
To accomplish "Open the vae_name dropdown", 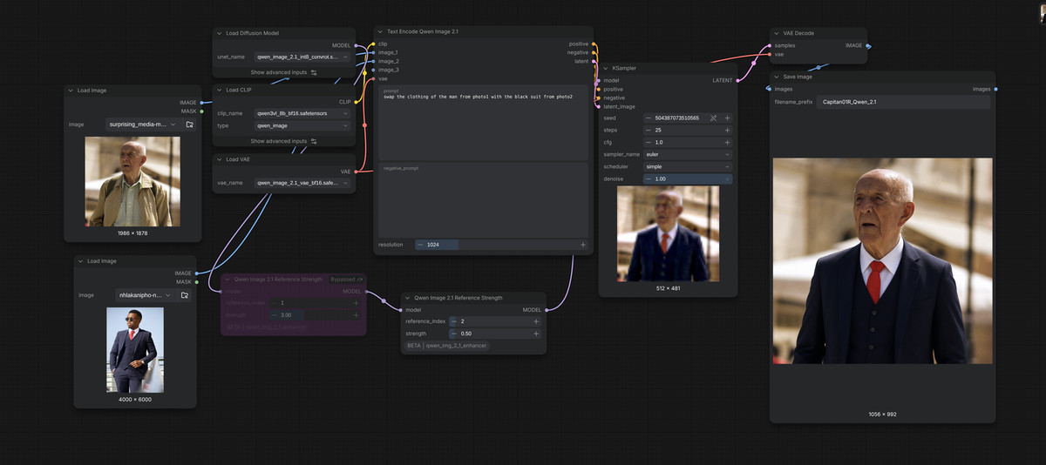I will (302, 183).
